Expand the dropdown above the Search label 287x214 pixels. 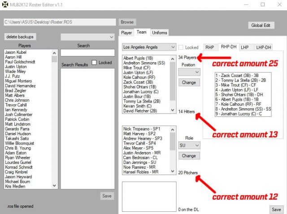click(88, 37)
